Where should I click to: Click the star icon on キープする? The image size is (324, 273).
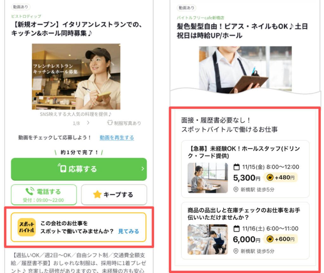97,194
